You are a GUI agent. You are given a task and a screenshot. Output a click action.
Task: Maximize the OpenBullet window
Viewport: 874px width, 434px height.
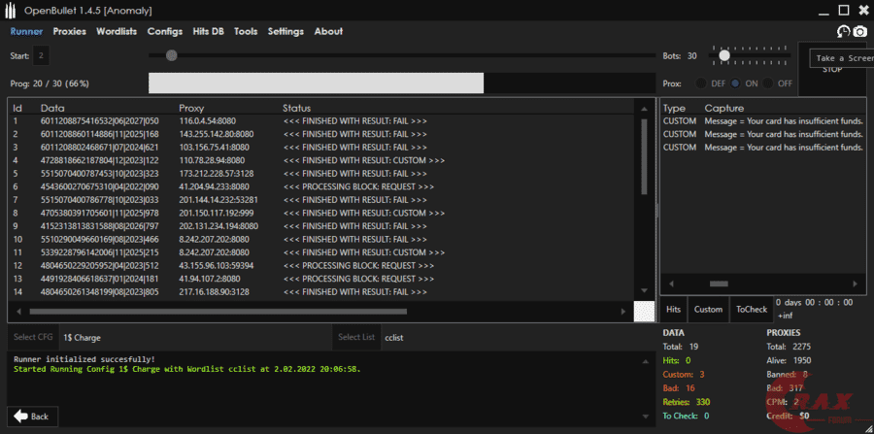(843, 11)
